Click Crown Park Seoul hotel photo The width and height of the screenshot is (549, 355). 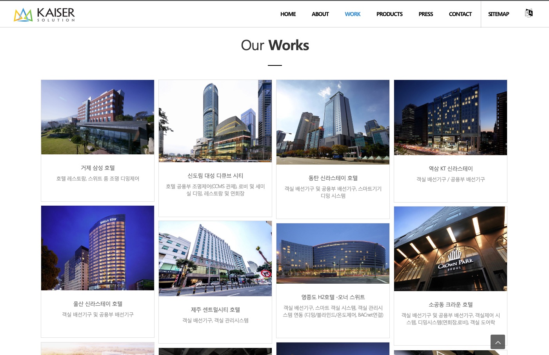point(451,249)
